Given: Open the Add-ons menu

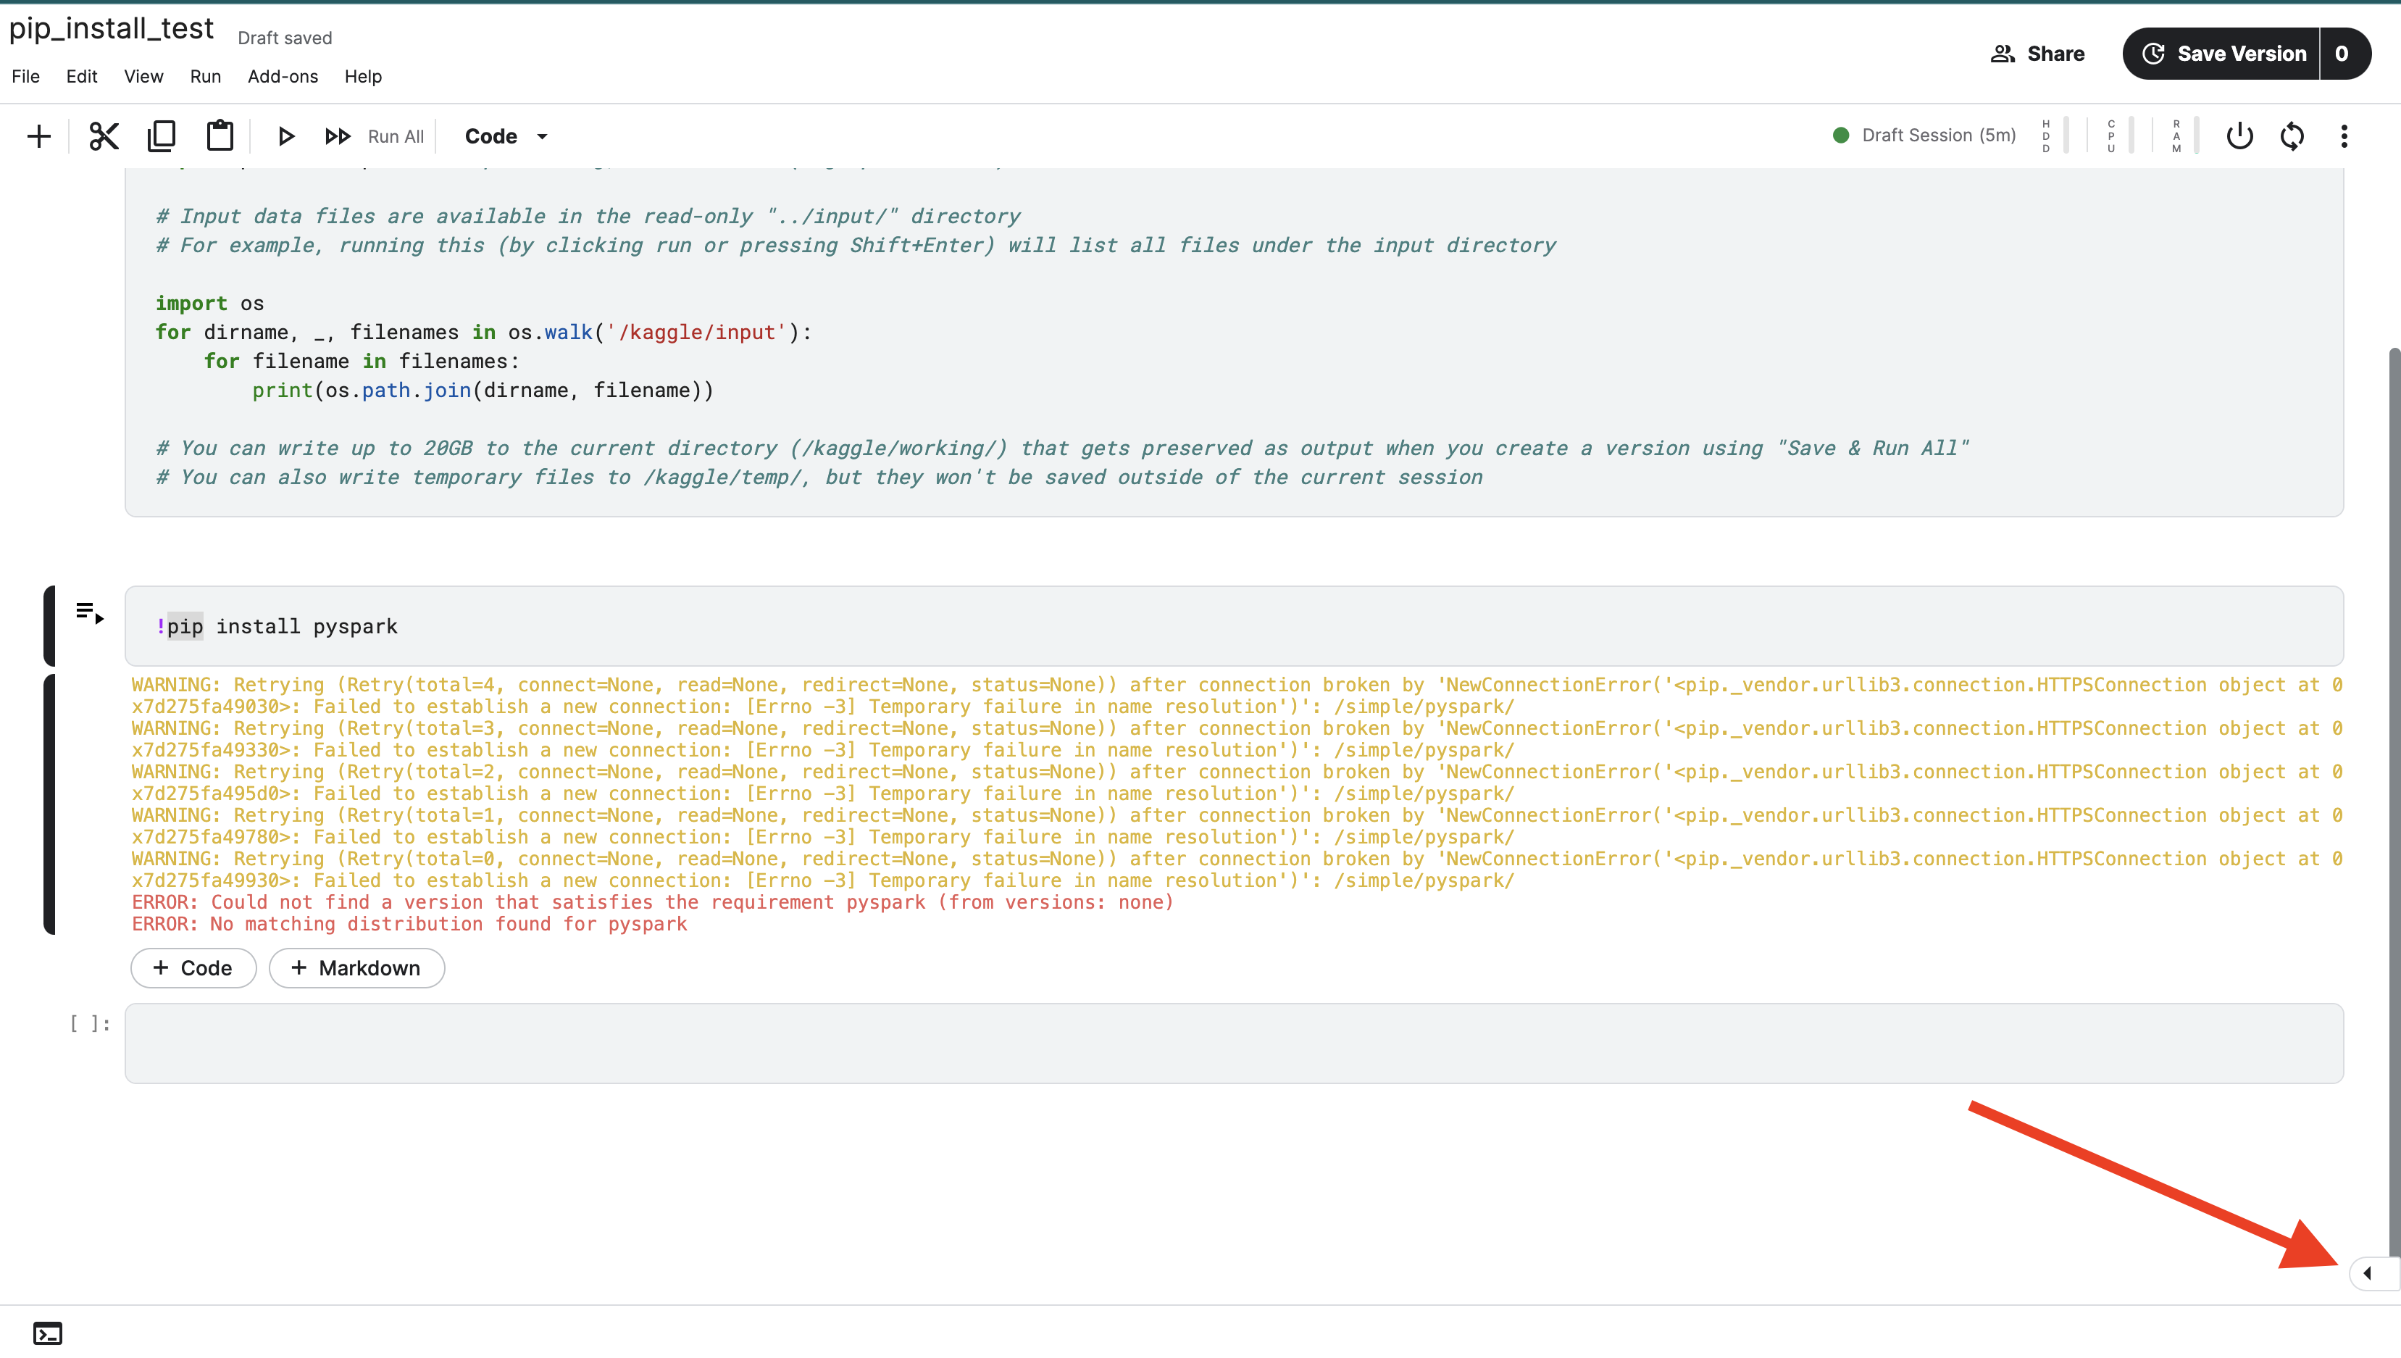Looking at the screenshot, I should 283,77.
